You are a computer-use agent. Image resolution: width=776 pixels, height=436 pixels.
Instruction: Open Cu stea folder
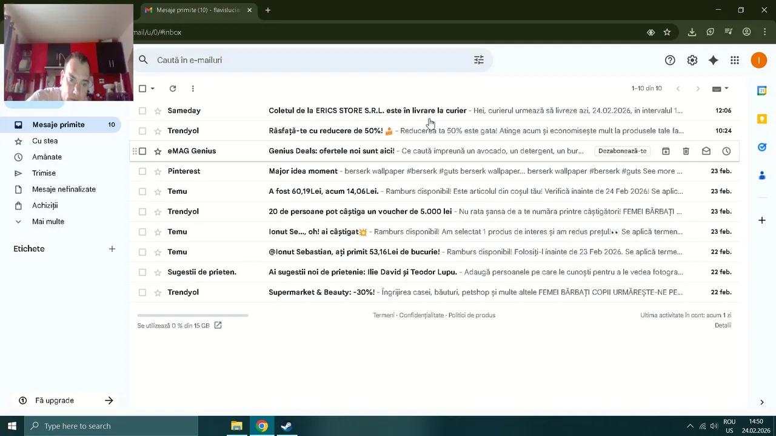click(45, 141)
